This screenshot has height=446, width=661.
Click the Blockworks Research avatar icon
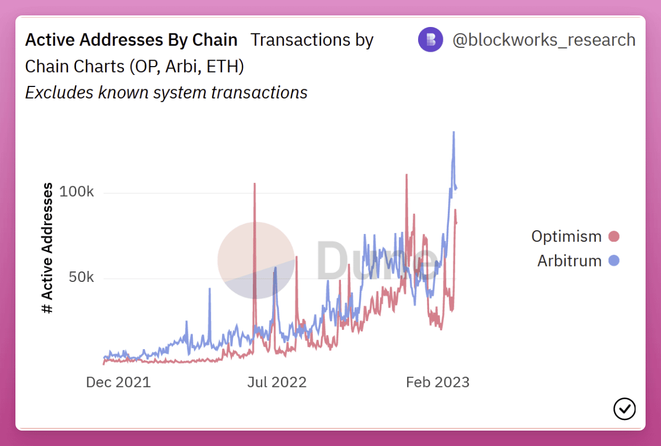pyautogui.click(x=430, y=40)
